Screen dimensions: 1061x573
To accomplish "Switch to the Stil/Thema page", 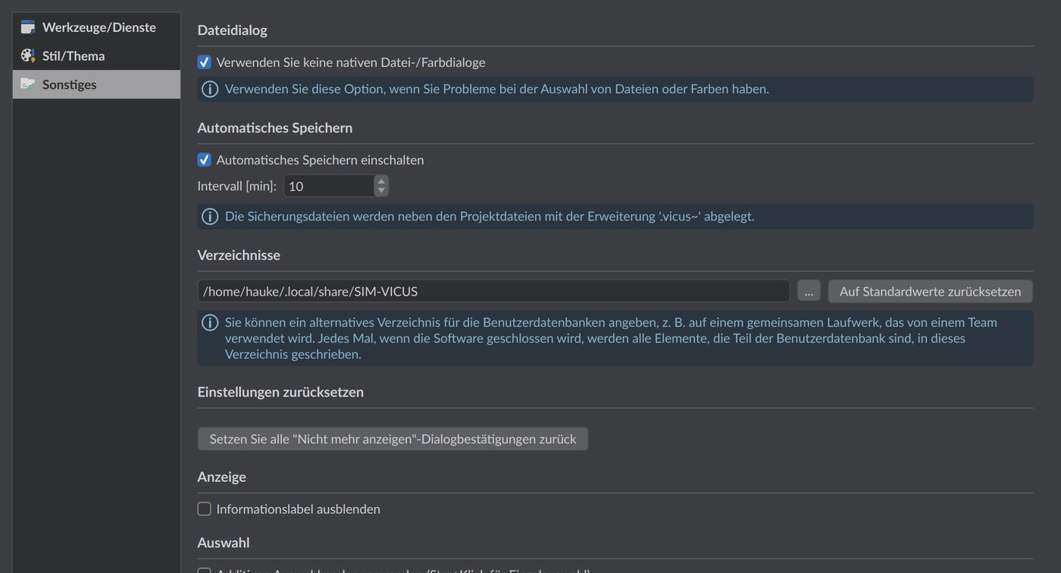I will (x=96, y=56).
